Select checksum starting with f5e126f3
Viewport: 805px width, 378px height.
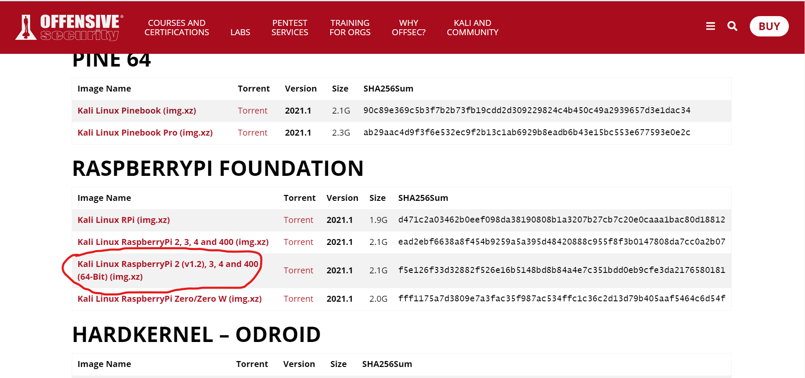click(562, 270)
